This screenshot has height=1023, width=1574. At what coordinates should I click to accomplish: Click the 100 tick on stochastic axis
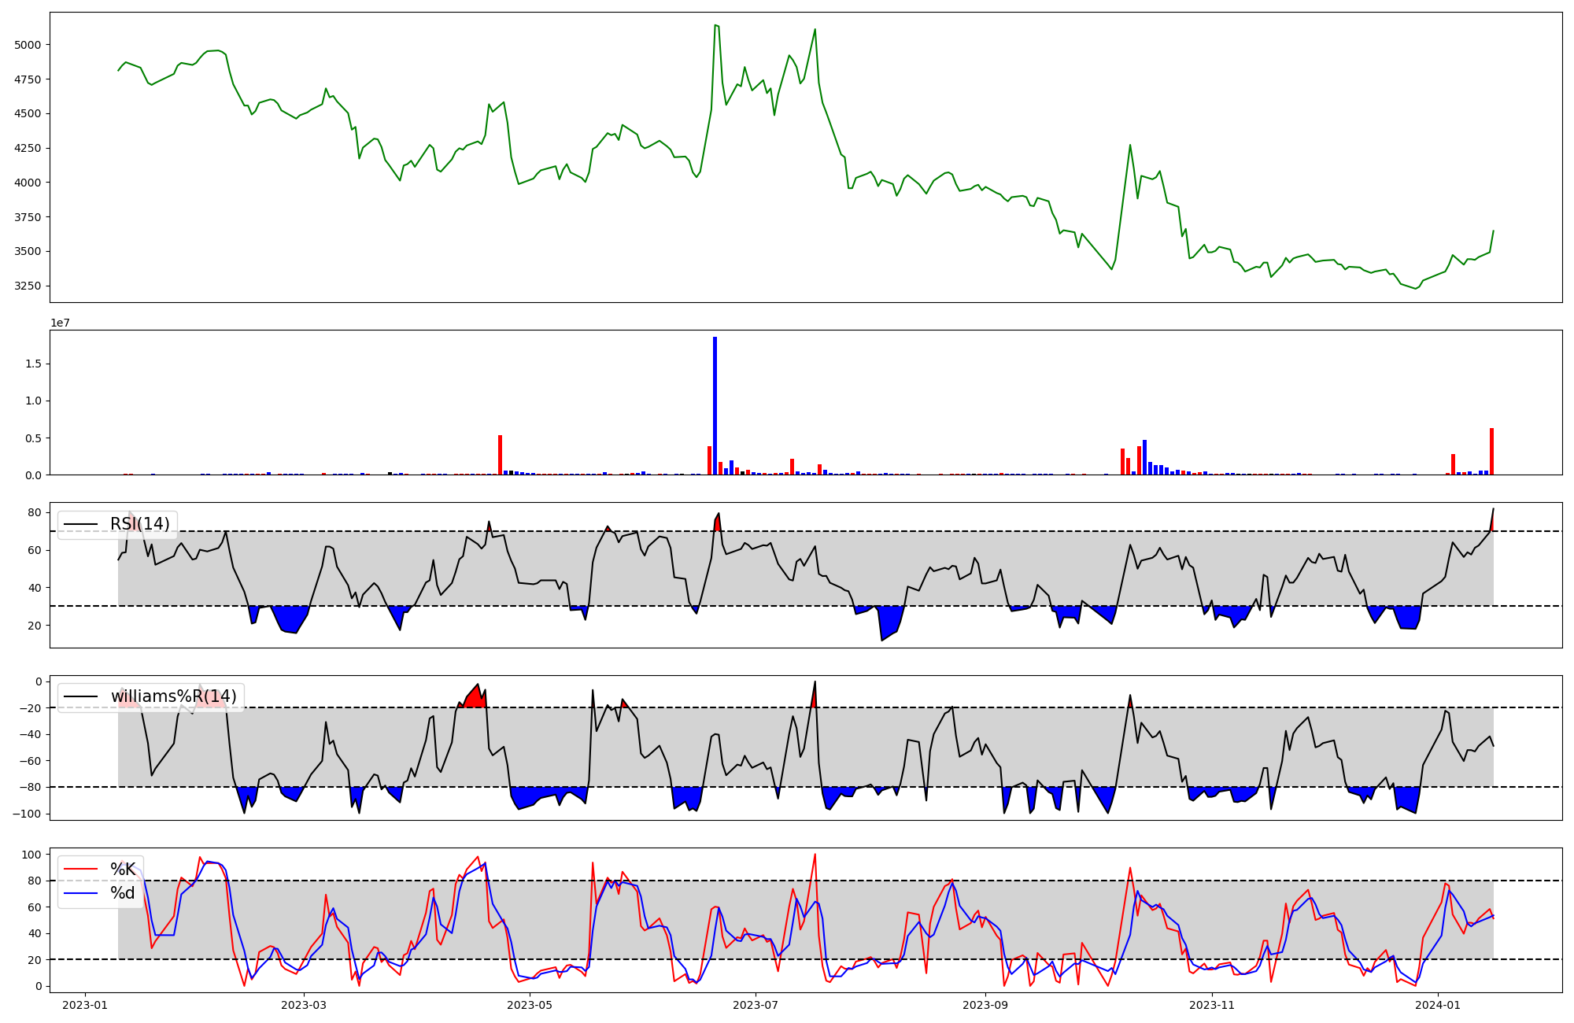point(31,855)
